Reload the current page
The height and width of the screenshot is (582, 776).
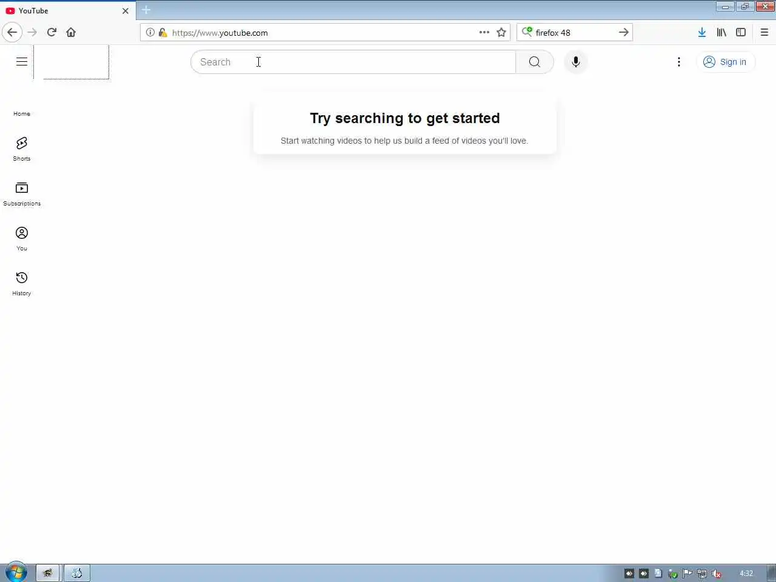[x=52, y=32]
